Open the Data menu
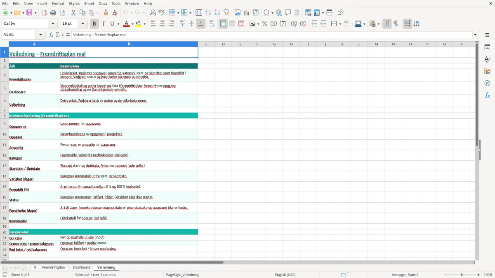Viewport: 495px width, 278px height. tap(103, 3)
